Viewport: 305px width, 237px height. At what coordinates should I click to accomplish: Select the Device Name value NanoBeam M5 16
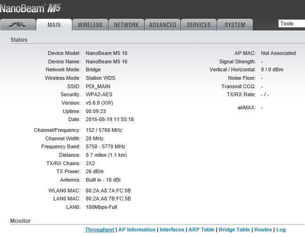107,61
